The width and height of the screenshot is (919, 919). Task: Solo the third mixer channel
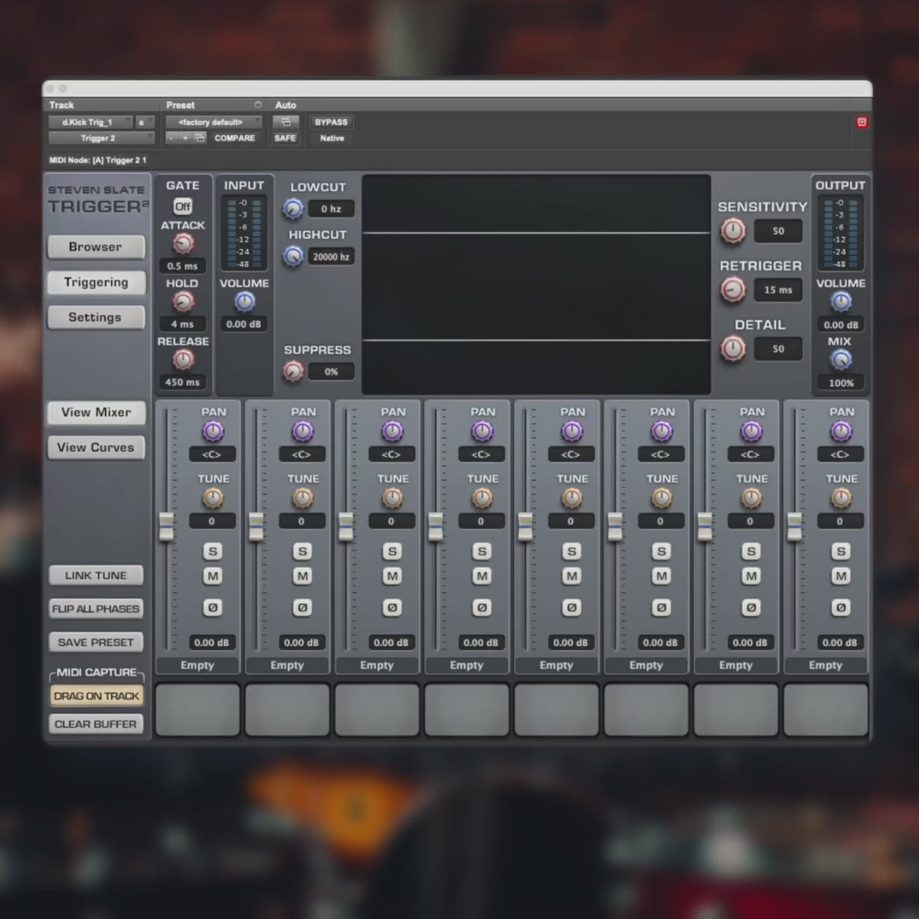(x=392, y=551)
